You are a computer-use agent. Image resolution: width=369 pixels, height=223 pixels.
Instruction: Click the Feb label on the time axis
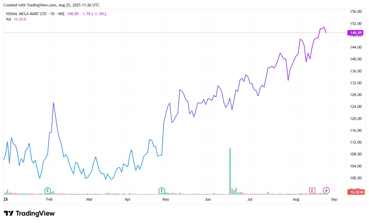pos(49,199)
